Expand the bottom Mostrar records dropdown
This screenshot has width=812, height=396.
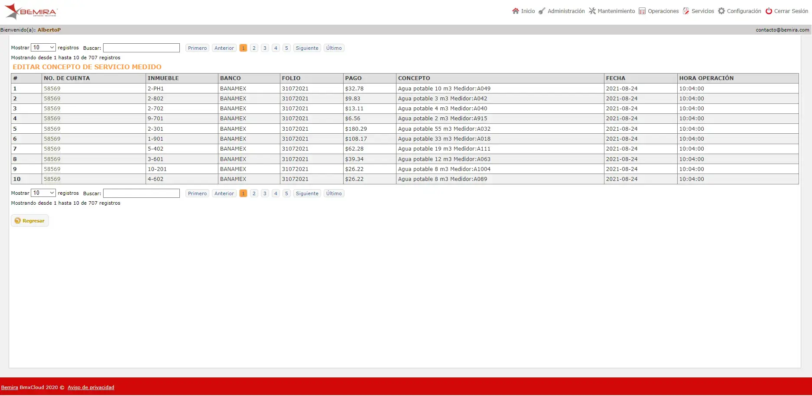[x=43, y=193]
